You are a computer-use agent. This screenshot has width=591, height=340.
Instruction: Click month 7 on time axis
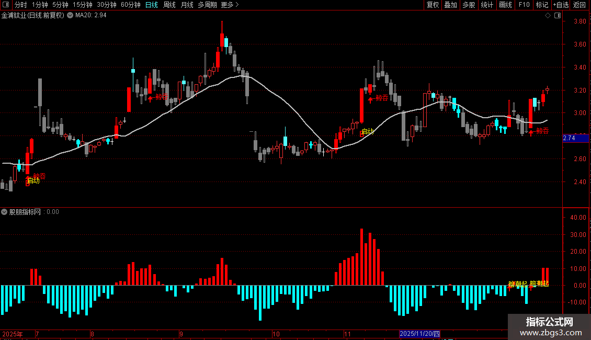point(37,334)
